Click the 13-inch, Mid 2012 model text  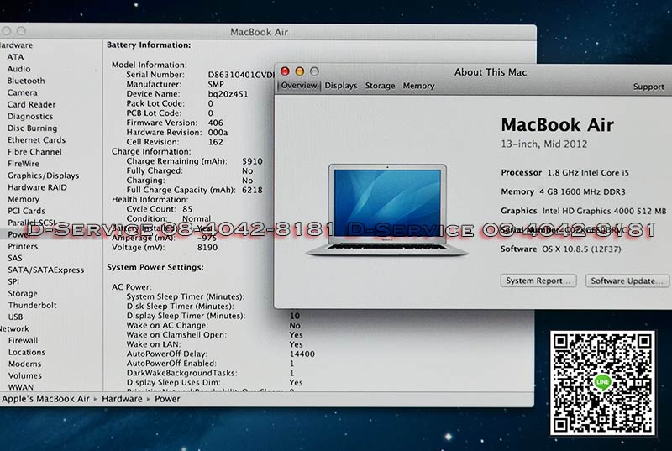click(543, 144)
